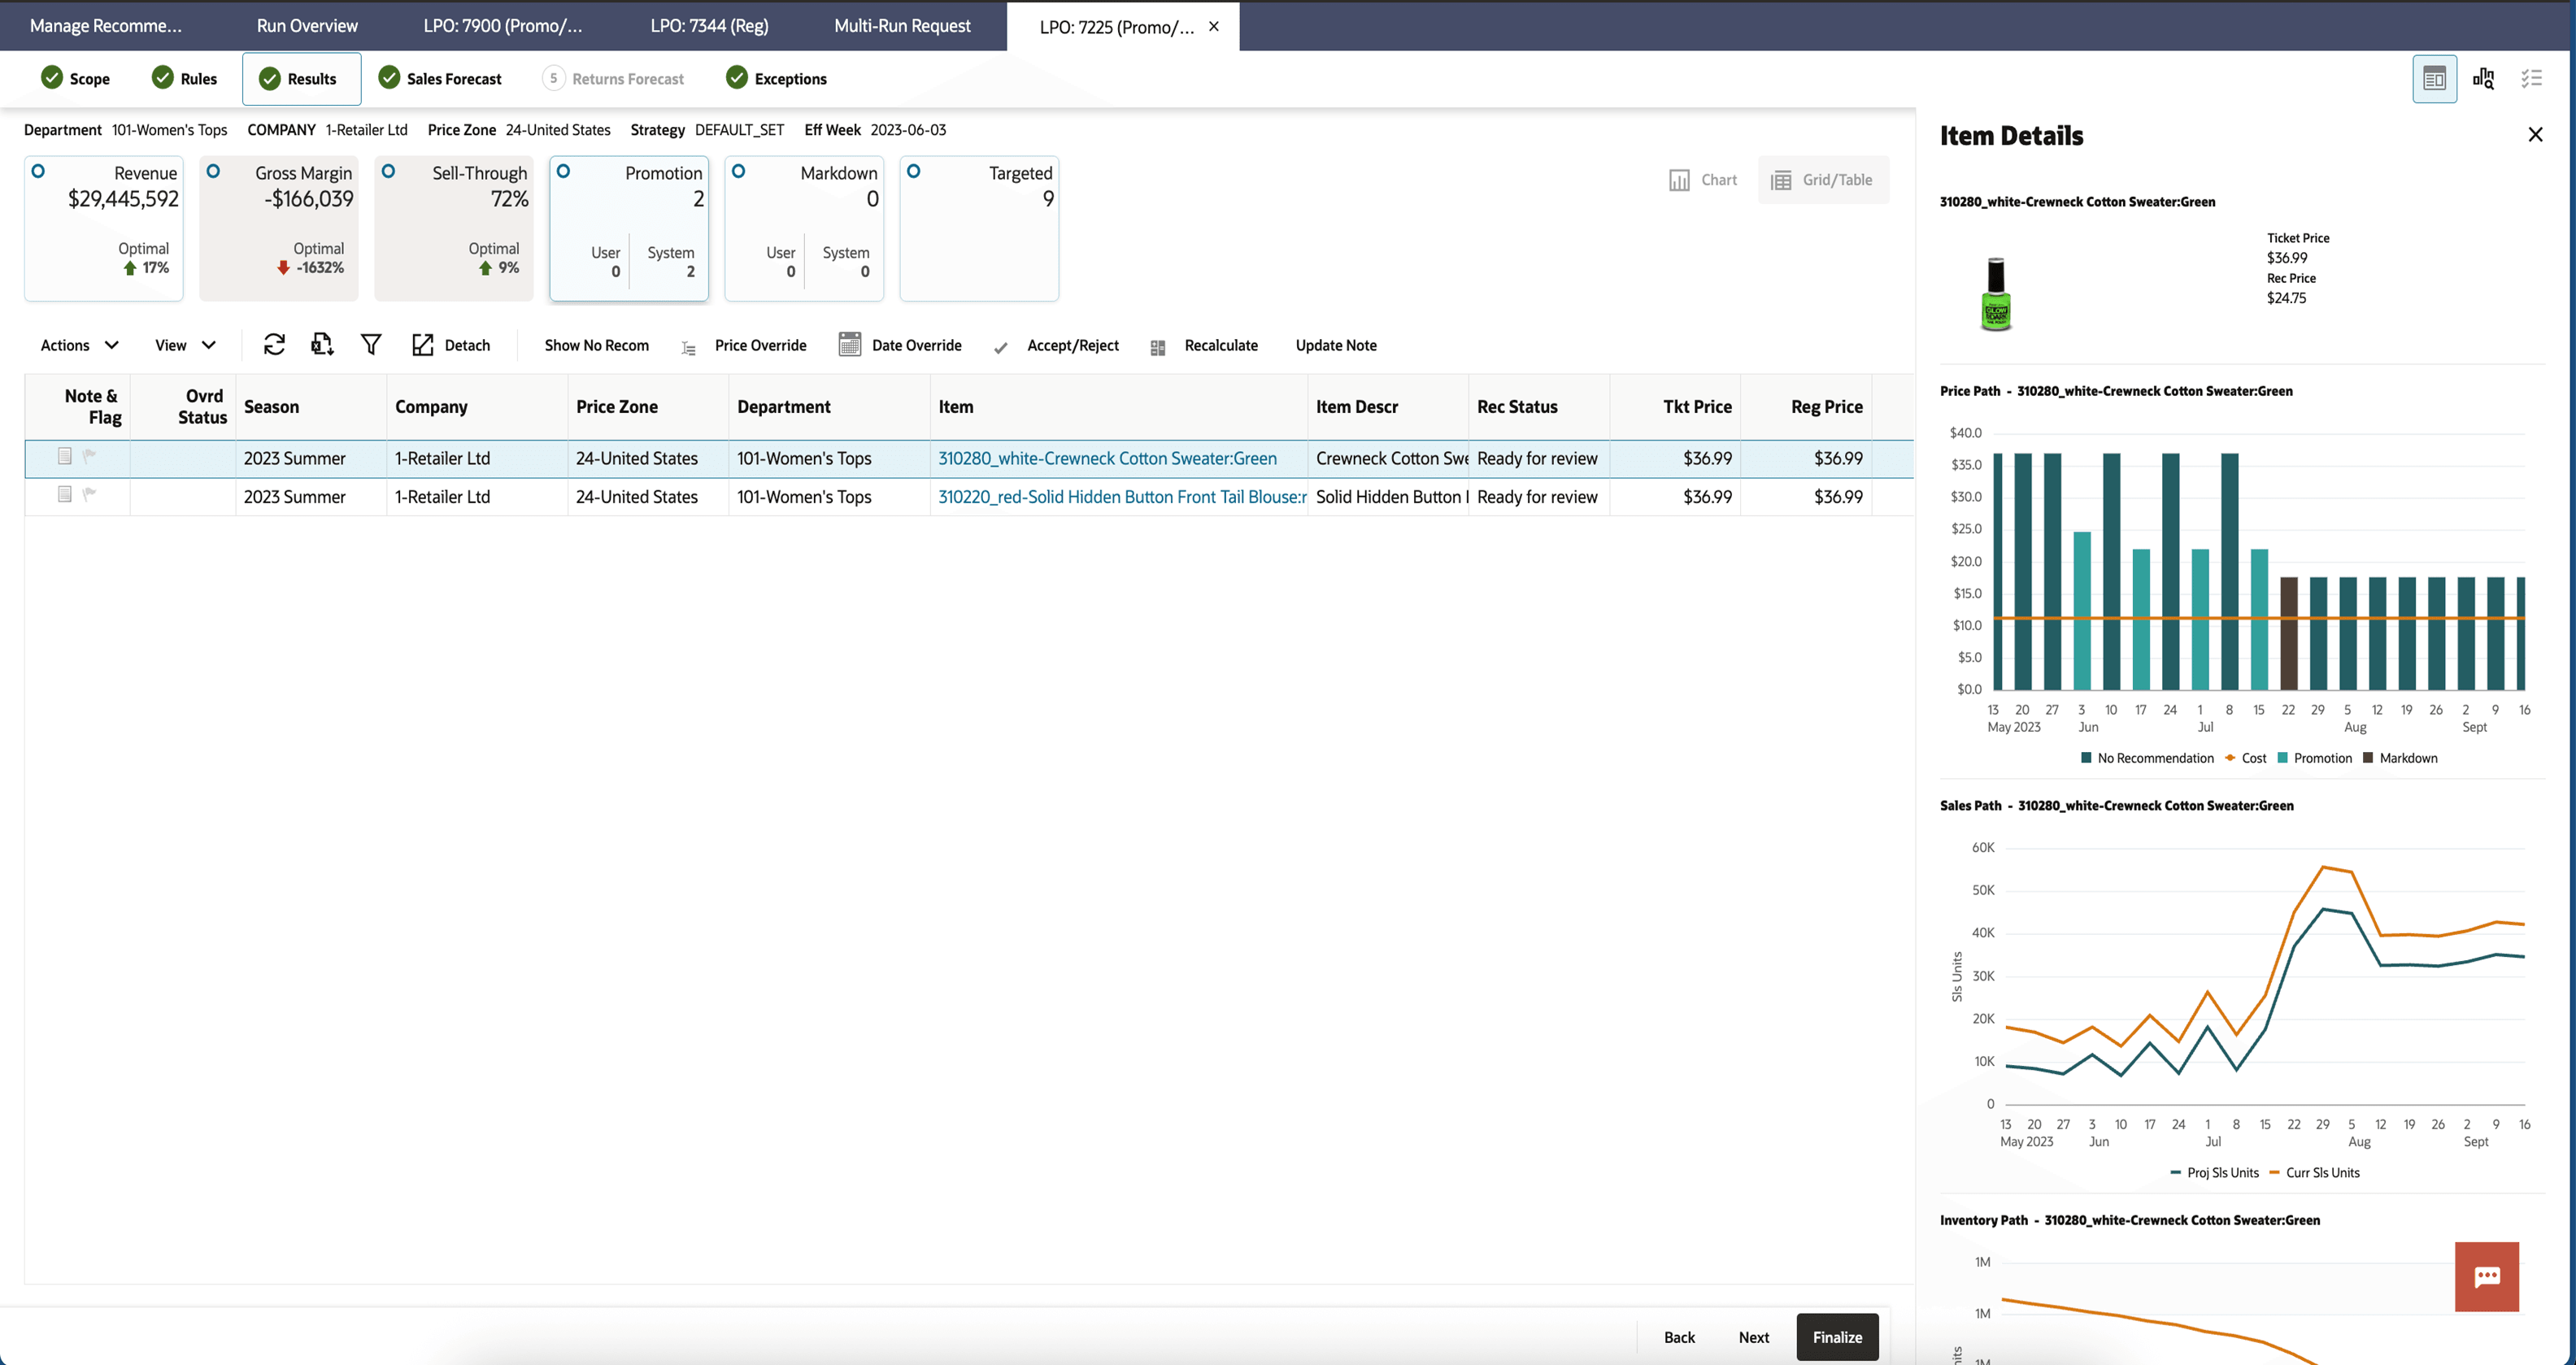Image resolution: width=2576 pixels, height=1365 pixels.
Task: Click the Promotion legend swatch in the Price Path chart
Action: coord(2282,758)
